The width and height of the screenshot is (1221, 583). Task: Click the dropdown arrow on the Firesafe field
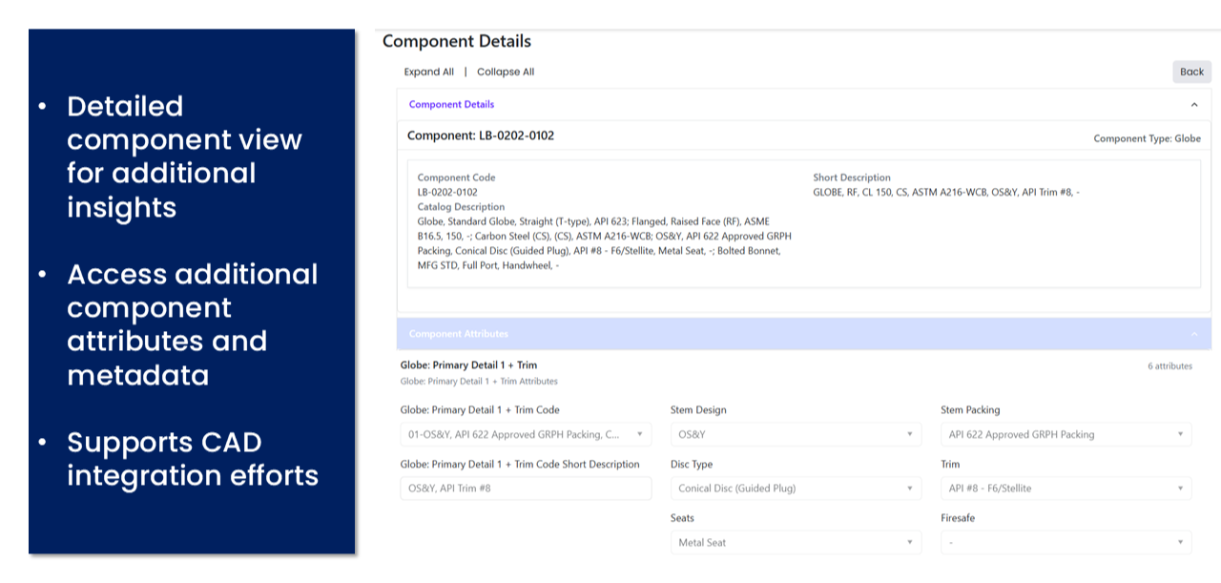pyautogui.click(x=1182, y=542)
